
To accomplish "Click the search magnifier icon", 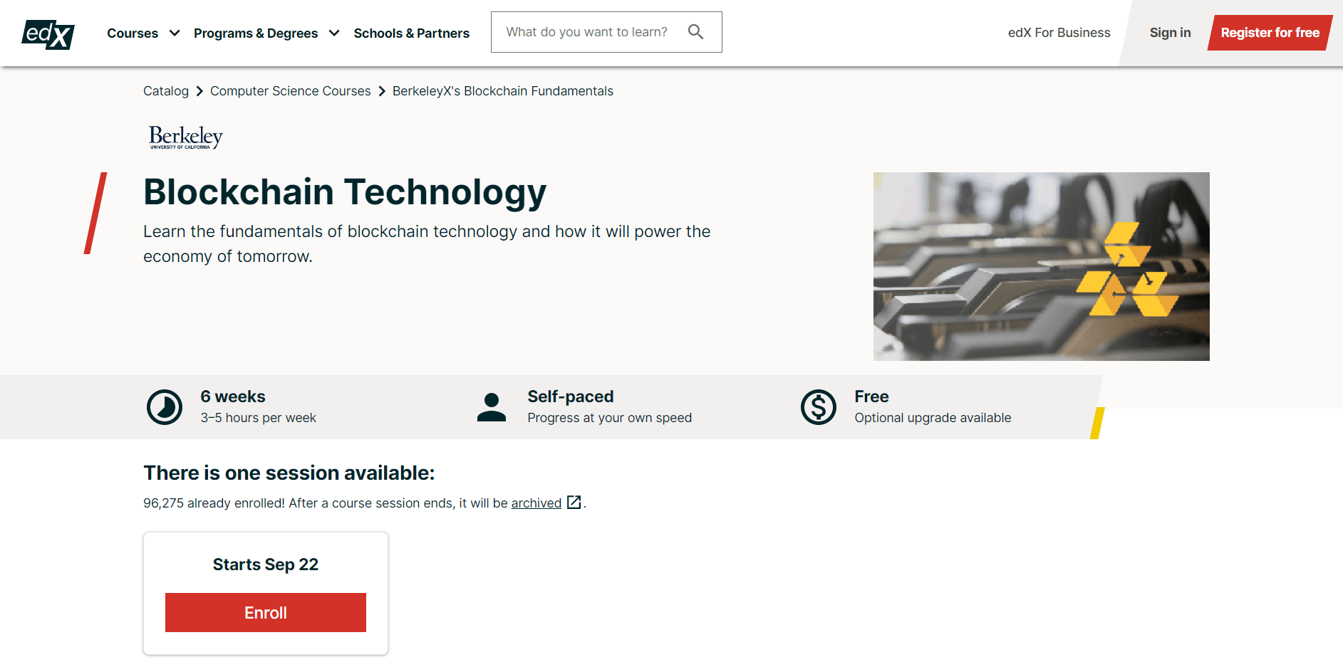I will (x=695, y=32).
